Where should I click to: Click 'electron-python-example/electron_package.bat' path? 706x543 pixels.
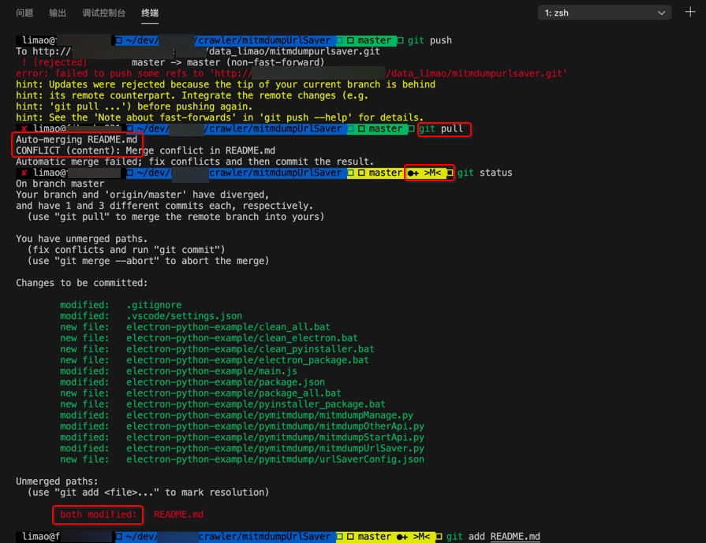(x=248, y=360)
